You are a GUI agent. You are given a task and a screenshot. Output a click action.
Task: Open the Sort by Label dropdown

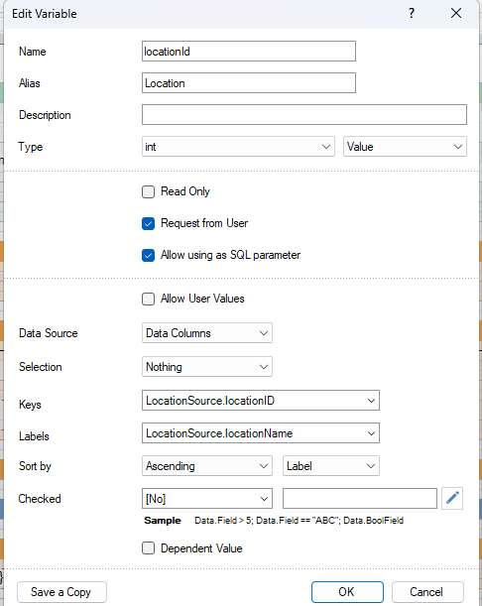(x=331, y=466)
